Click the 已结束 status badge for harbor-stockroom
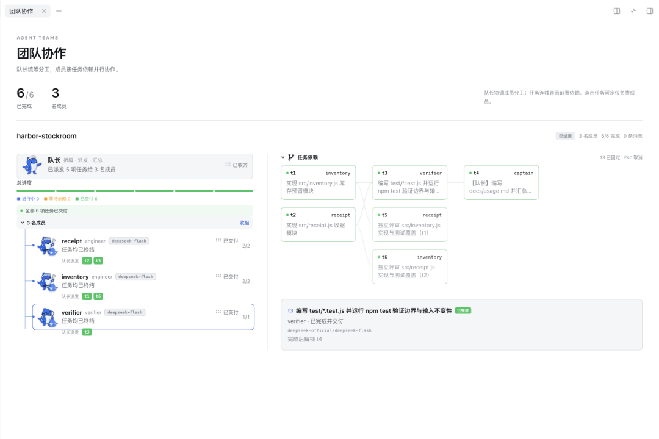The image size is (659, 439). [x=565, y=136]
